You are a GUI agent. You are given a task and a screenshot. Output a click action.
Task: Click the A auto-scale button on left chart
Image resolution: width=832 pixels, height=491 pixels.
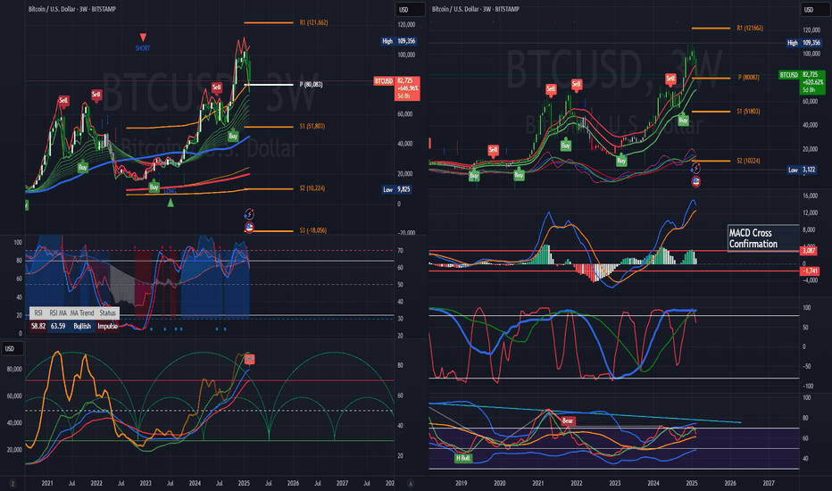[410, 484]
